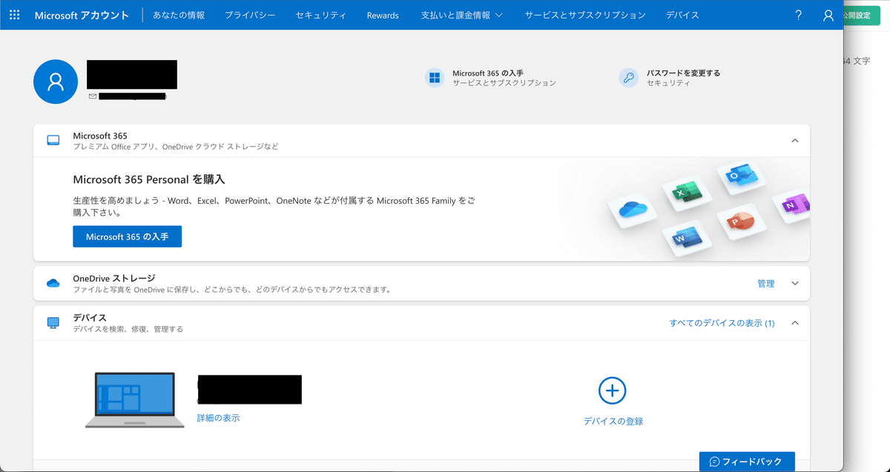Screen dimensions: 890x472
Task: Click the Microsoft アカウント title link
Action: tap(82, 15)
